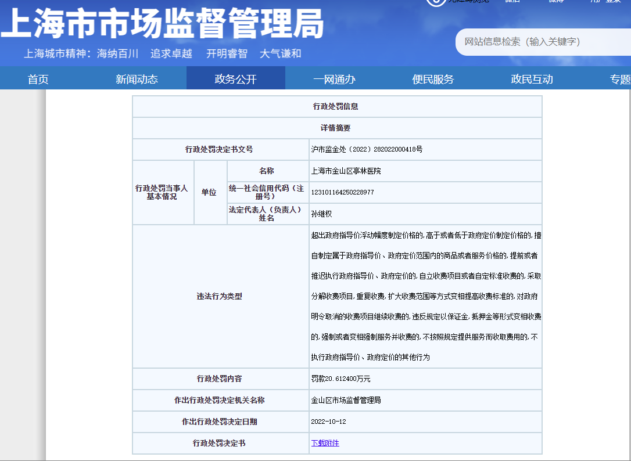This screenshot has width=631, height=461.
Task: Open the 政民互动 navigation menu
Action: (x=532, y=80)
